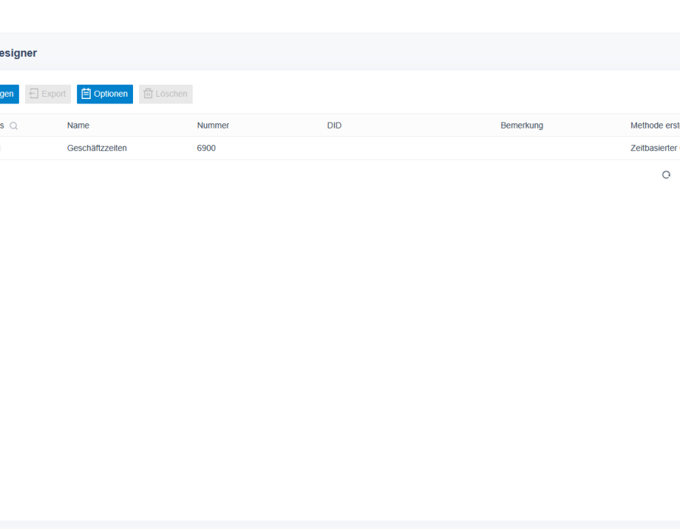Click the Optionen button
Screen dimensions: 680x529
105,94
